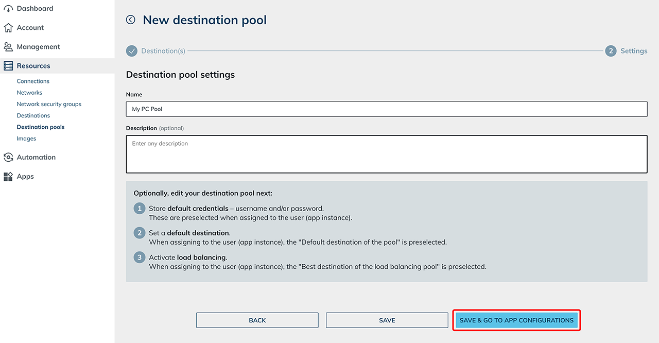
Task: Open Networks in the Resources submenu
Action: 29,93
